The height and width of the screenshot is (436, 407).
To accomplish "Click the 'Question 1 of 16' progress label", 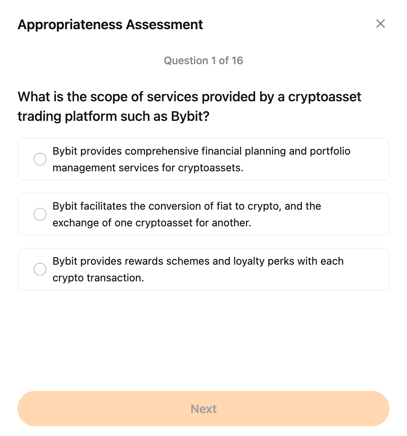I will click(x=203, y=61).
